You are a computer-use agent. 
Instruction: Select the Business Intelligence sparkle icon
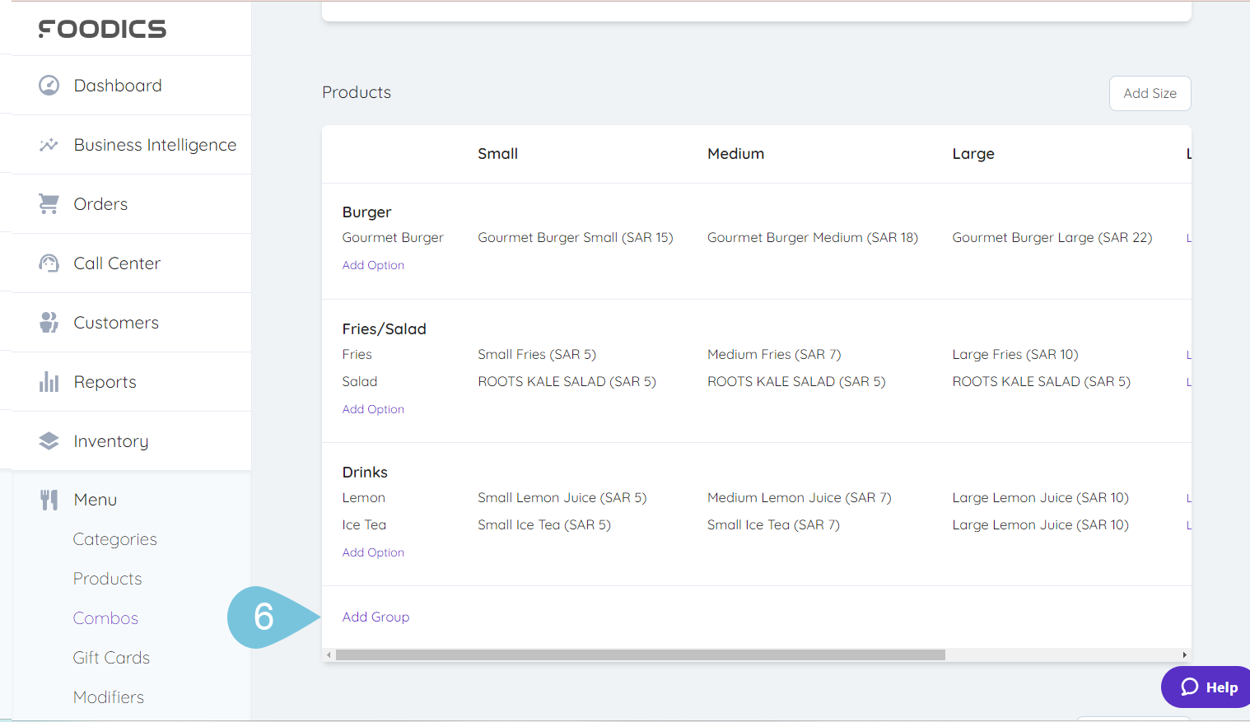49,144
